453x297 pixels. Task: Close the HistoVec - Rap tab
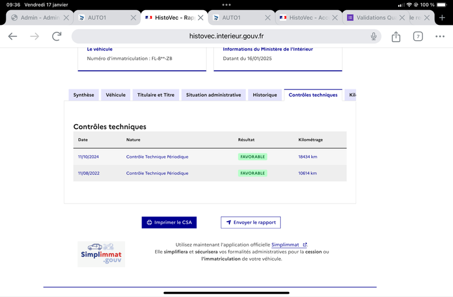point(200,18)
